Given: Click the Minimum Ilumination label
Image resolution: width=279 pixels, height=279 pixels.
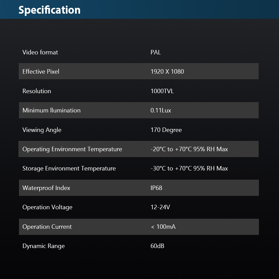Looking at the screenshot, I should click(x=51, y=110).
